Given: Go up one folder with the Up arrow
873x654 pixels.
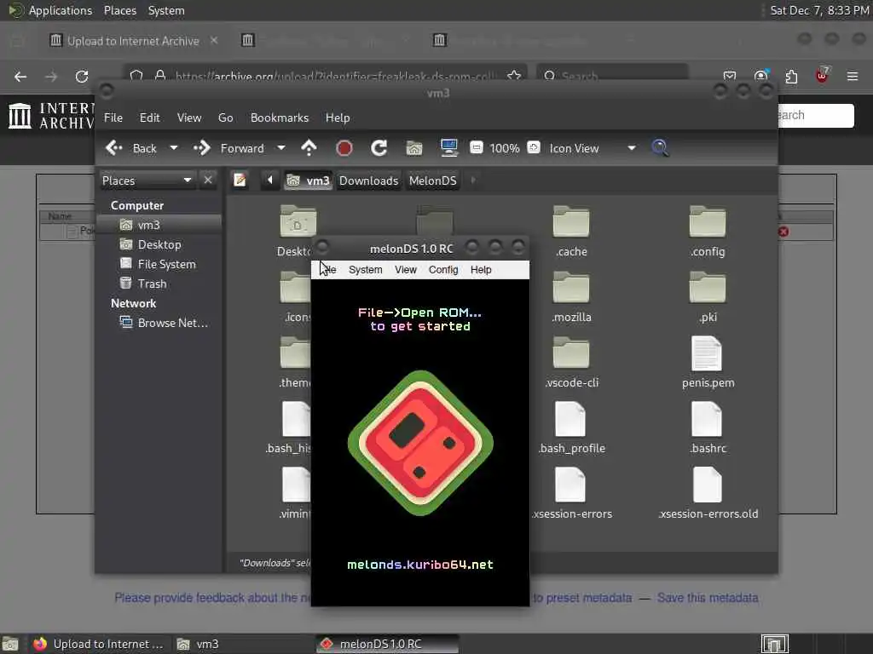Looking at the screenshot, I should 309,148.
